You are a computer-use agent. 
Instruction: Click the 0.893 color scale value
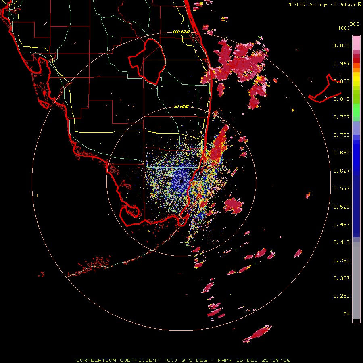pos(342,81)
